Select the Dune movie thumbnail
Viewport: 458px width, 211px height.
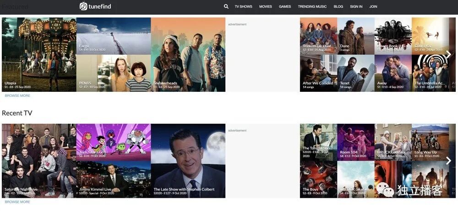[x=356, y=36]
